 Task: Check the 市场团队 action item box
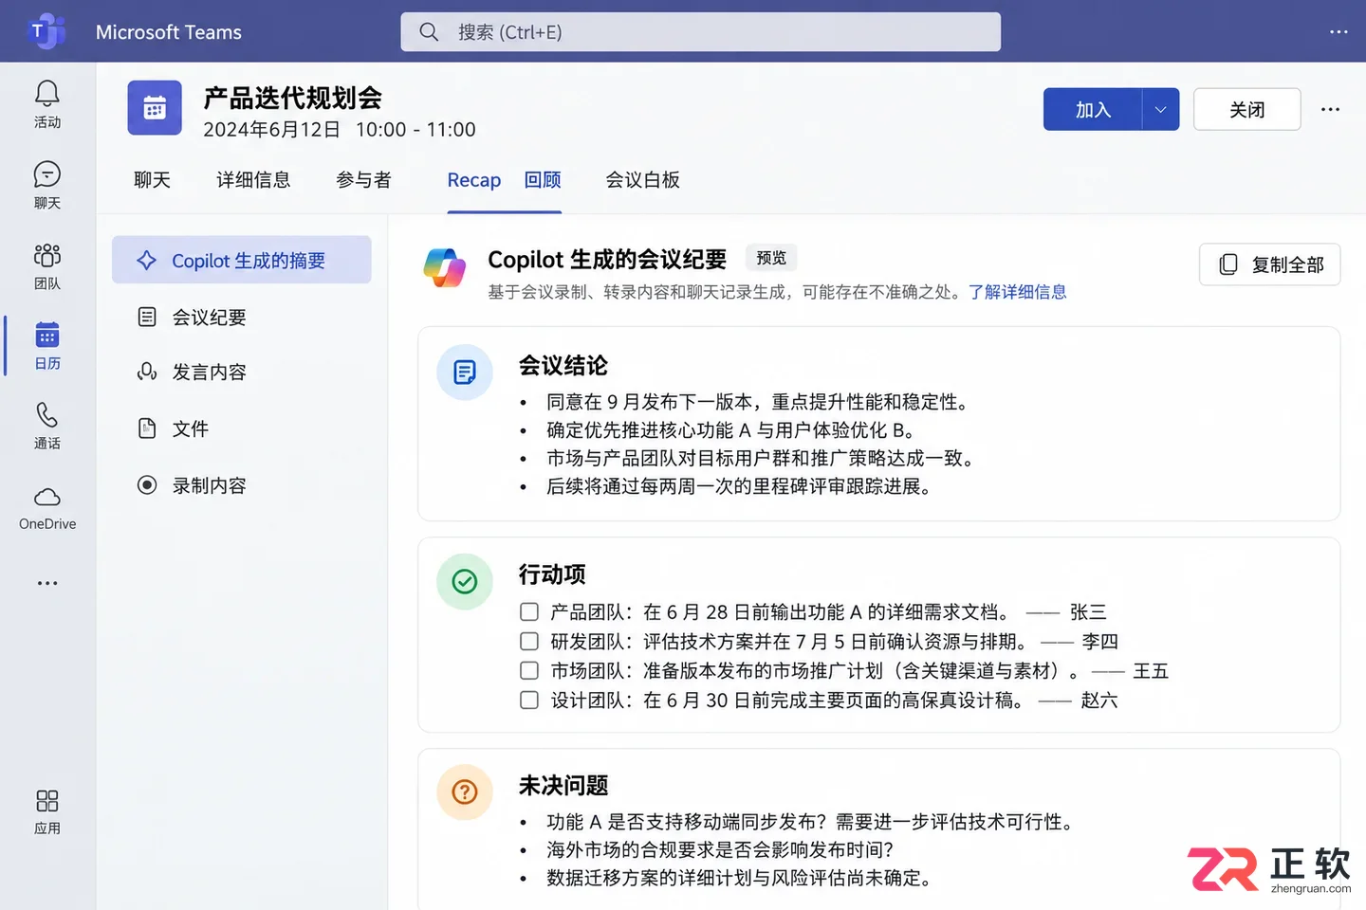529,671
